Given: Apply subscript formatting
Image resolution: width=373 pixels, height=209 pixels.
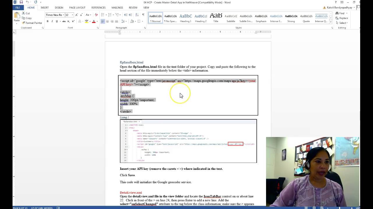Looking at the screenshot, I should point(68,21).
